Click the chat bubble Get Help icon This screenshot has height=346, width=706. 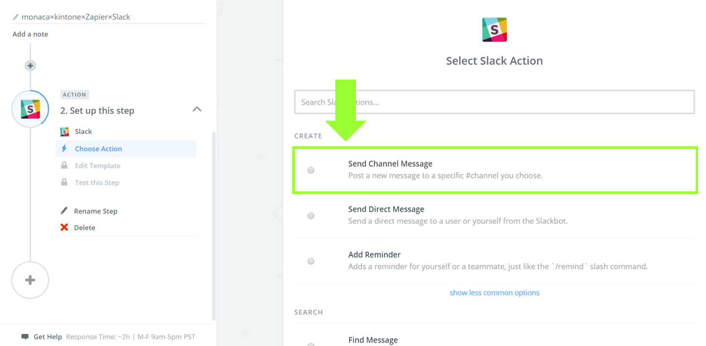point(25,337)
